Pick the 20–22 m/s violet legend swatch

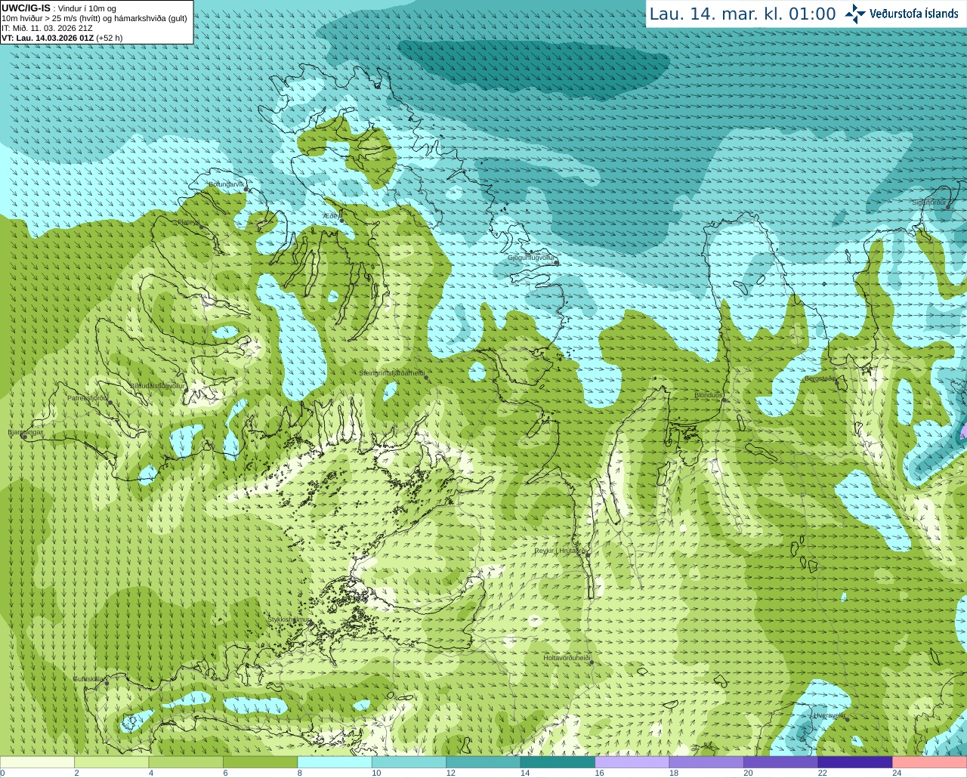click(781, 762)
